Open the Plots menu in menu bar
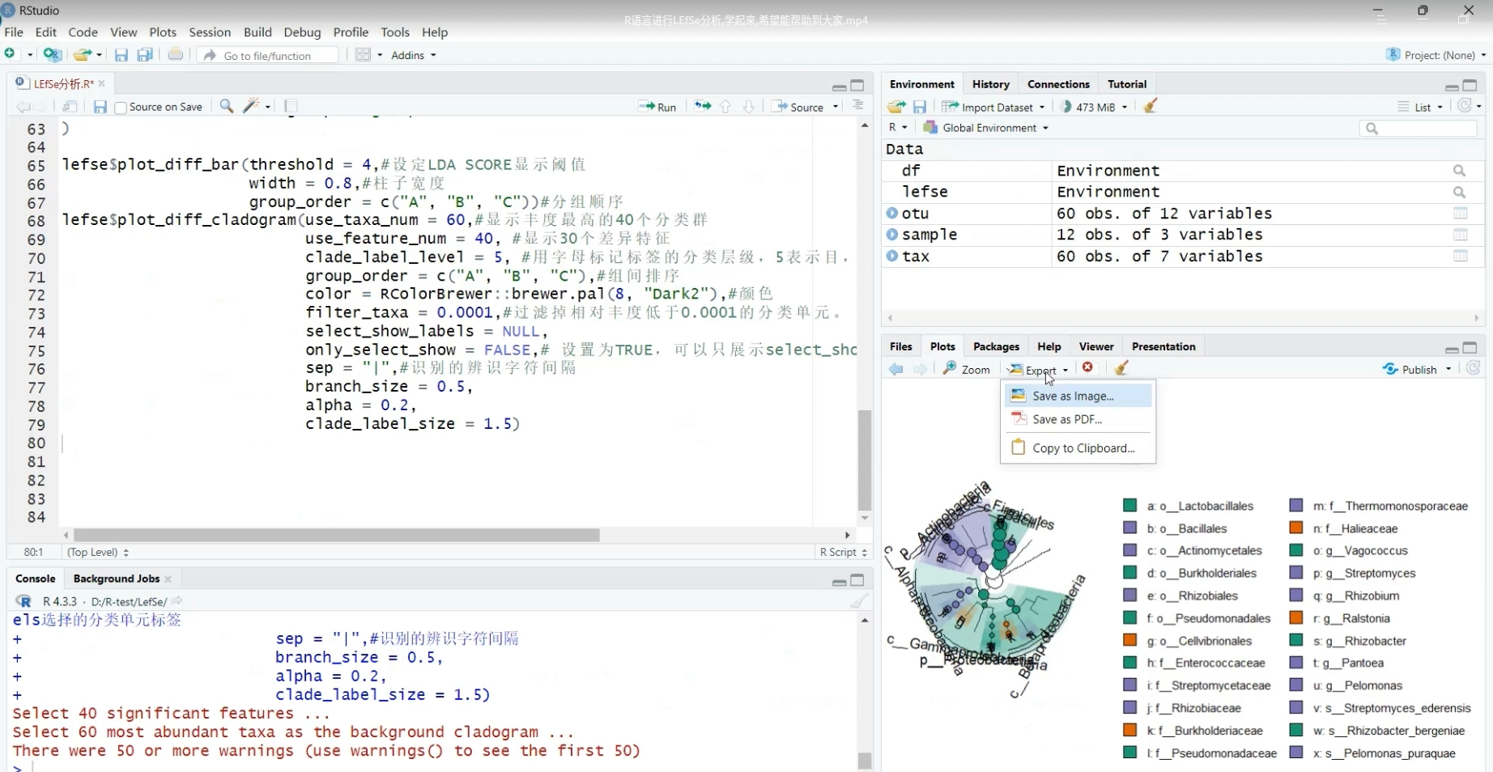1493x772 pixels. pyautogui.click(x=163, y=32)
